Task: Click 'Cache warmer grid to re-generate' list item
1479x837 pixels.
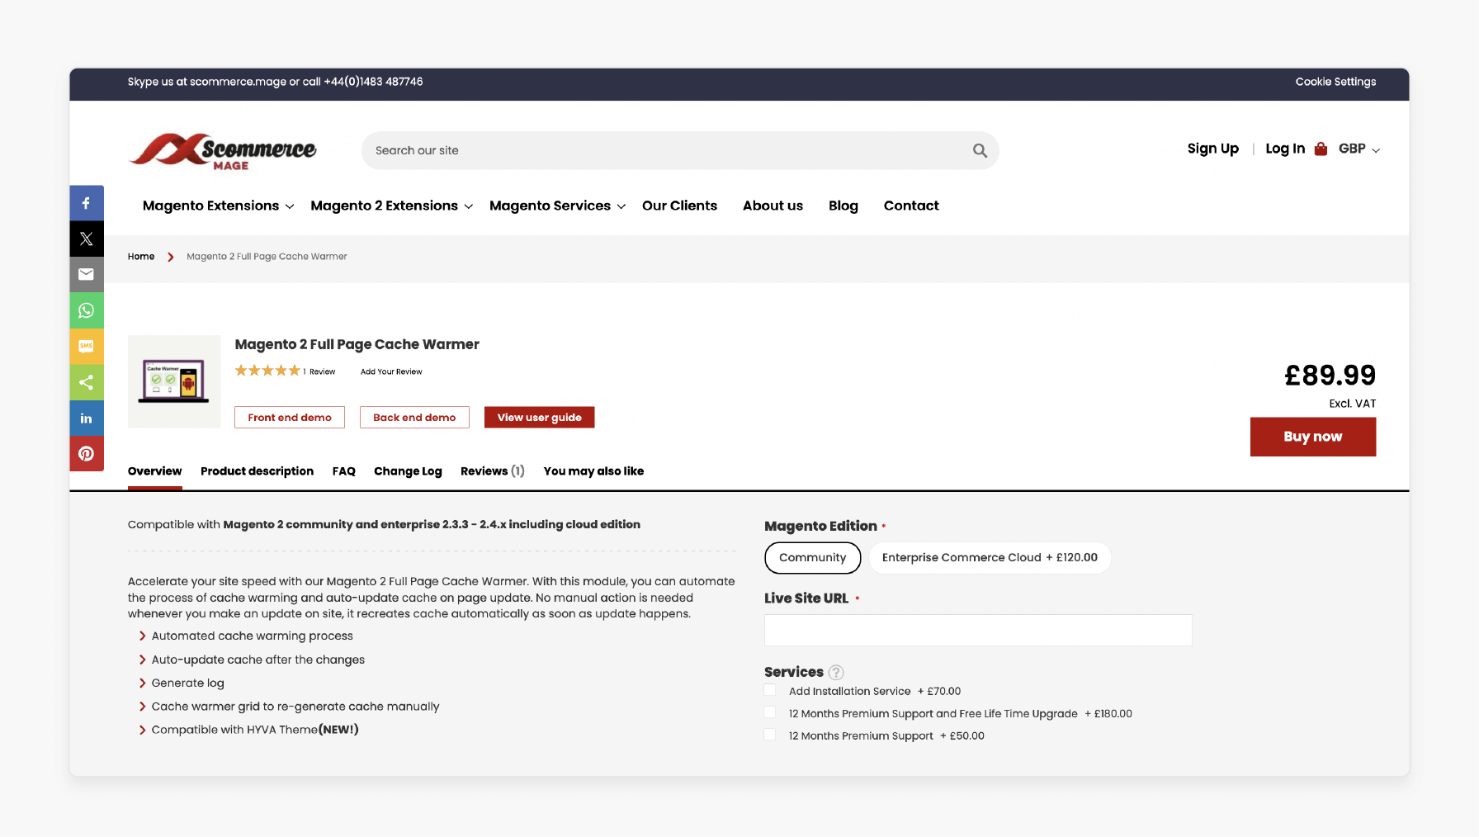Action: [x=295, y=707]
